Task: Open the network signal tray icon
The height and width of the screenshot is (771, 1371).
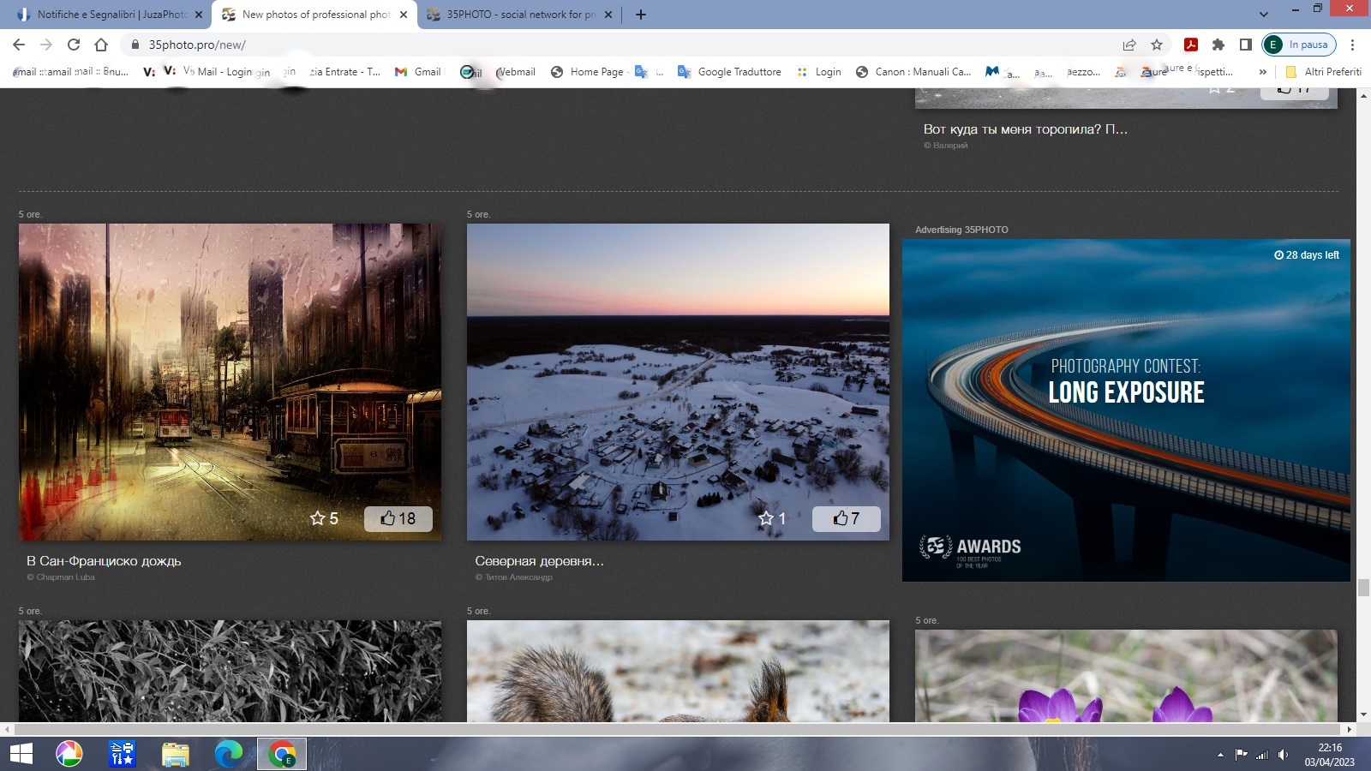Action: click(x=1262, y=755)
